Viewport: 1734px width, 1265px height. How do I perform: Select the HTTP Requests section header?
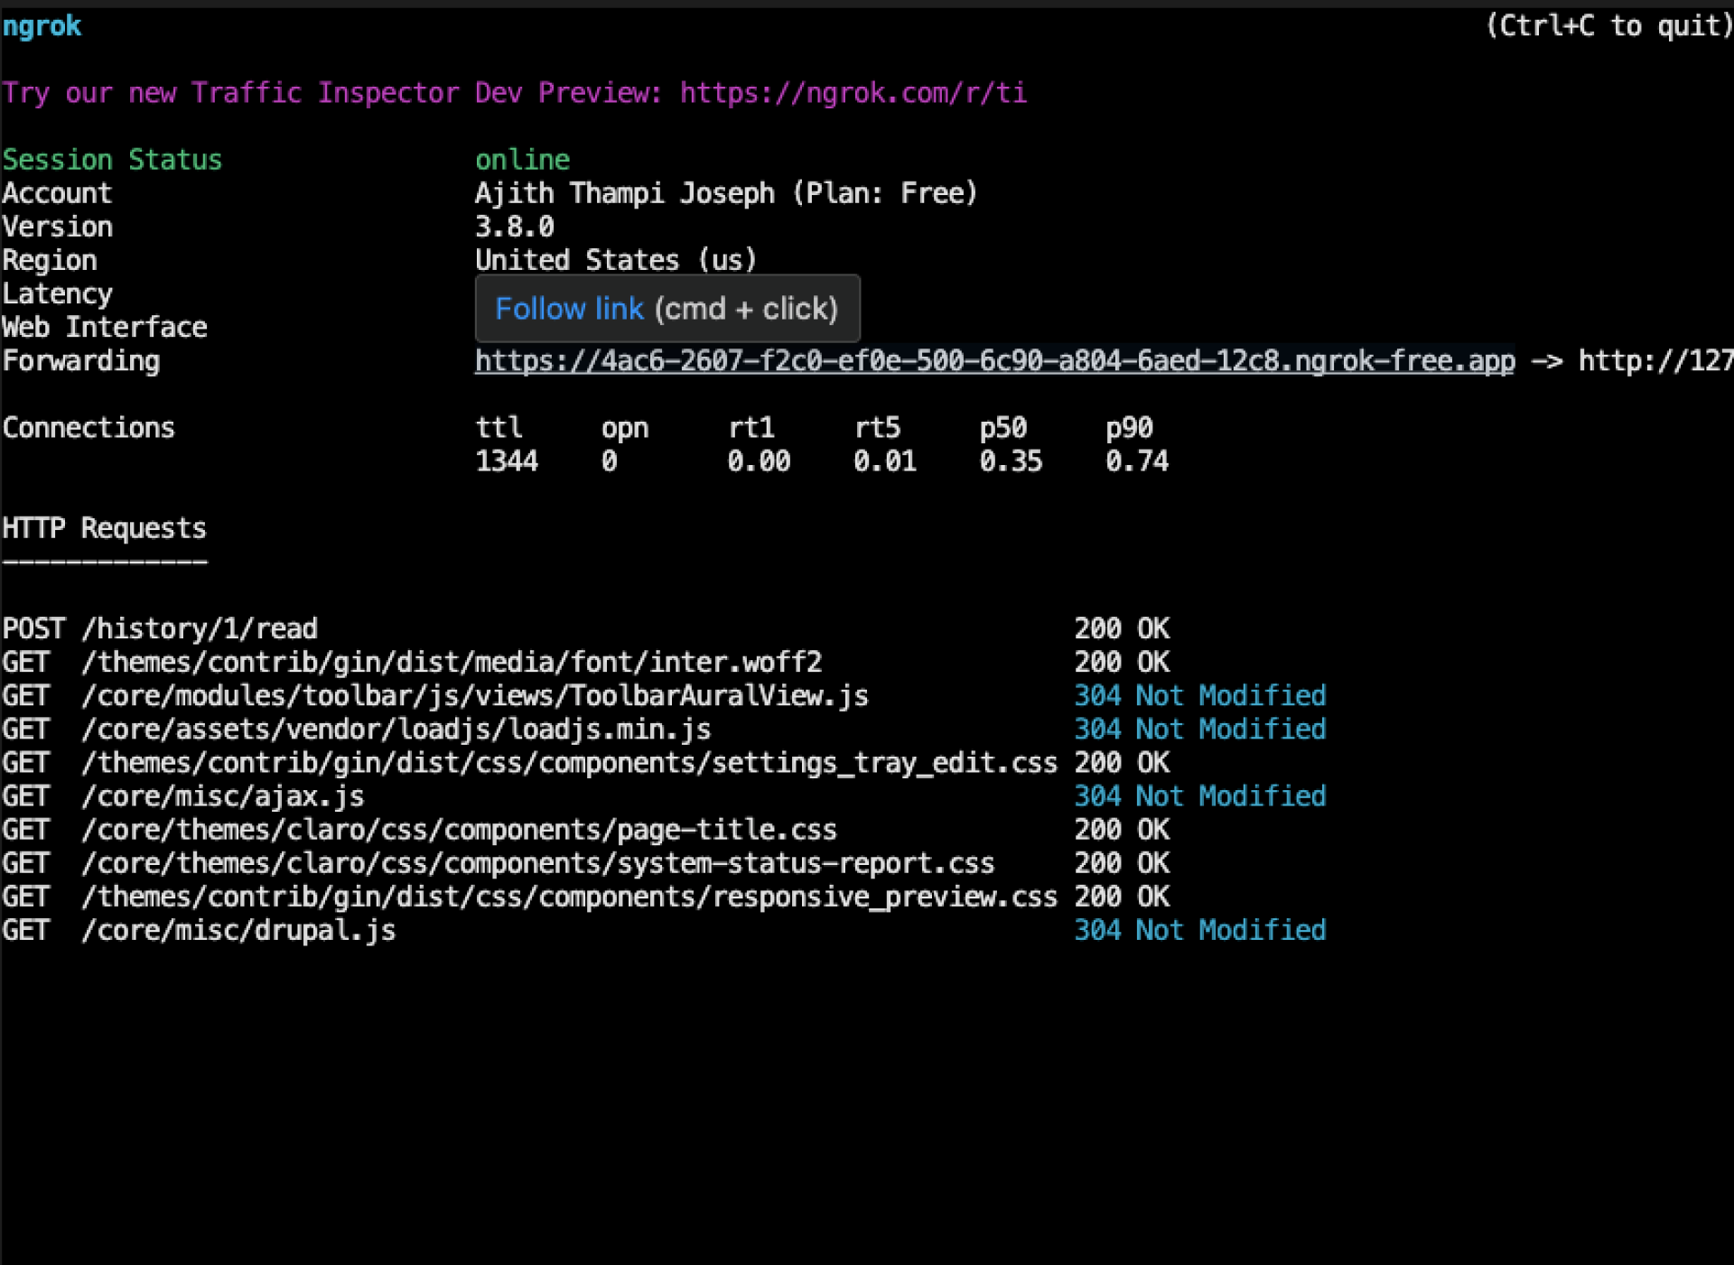tap(104, 527)
